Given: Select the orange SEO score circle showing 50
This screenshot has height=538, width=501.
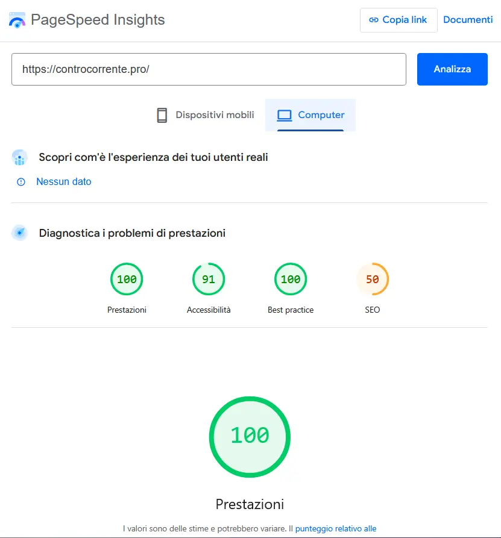Looking at the screenshot, I should [x=373, y=279].
